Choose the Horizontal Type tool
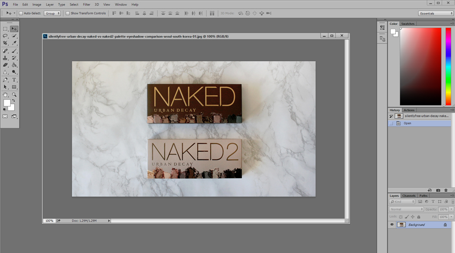The height and width of the screenshot is (253, 455). click(14, 79)
